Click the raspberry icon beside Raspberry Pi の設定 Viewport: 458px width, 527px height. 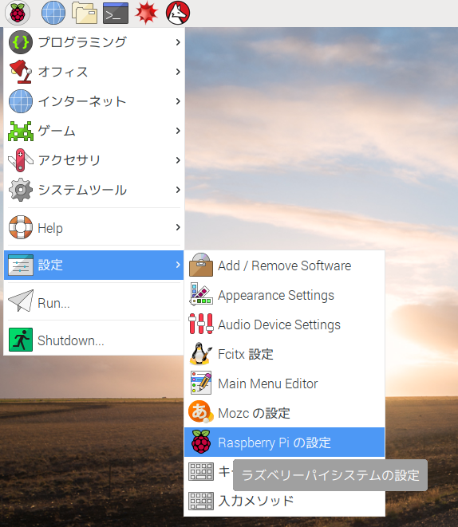tap(201, 442)
